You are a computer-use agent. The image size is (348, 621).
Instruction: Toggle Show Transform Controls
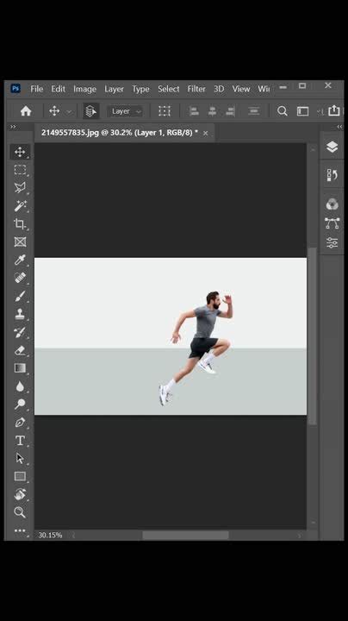[x=165, y=111]
